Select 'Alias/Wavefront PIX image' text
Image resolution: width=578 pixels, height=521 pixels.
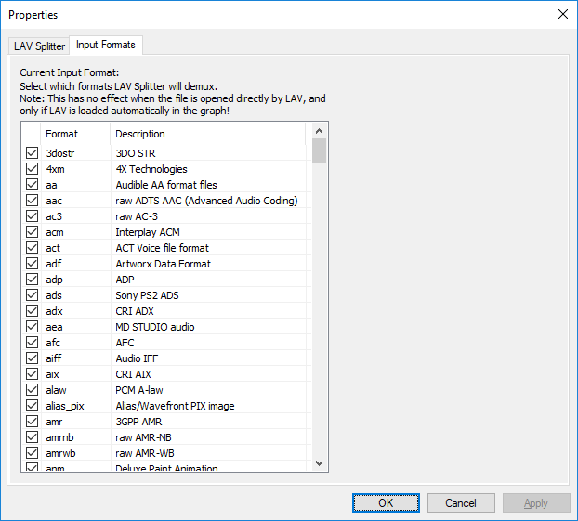175,406
